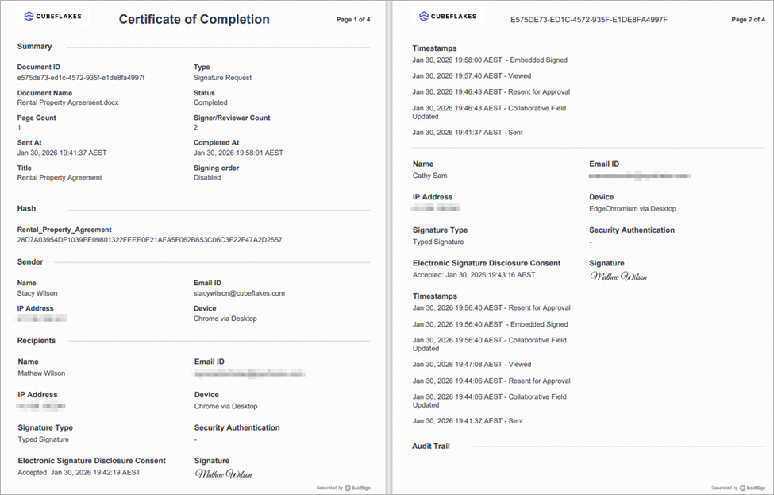Click sender name "Stacy Wilson"
Screen dimensions: 774x495
point(37,293)
